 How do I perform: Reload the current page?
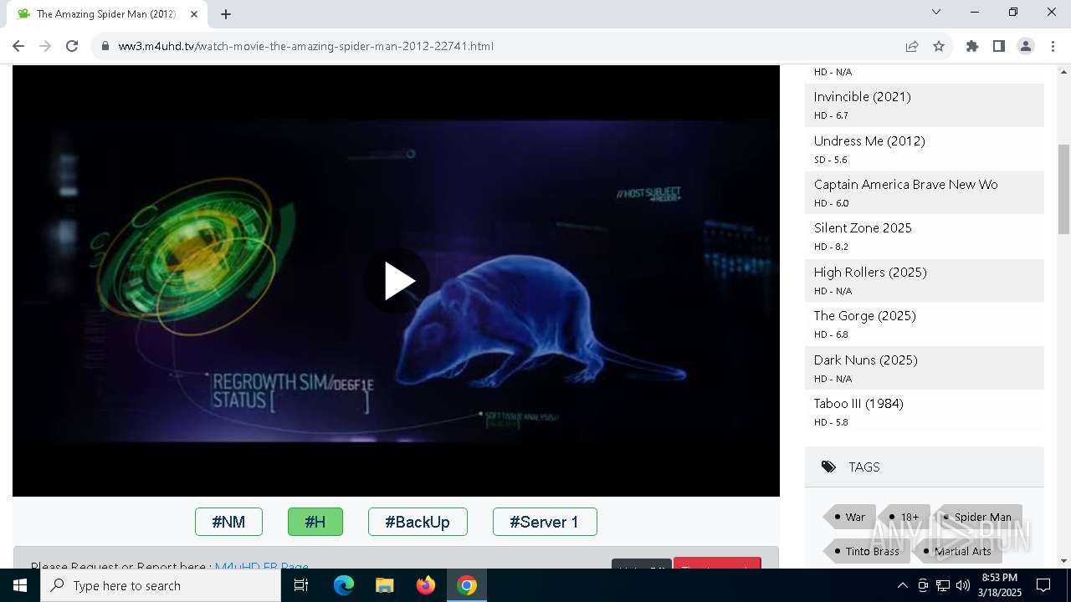pyautogui.click(x=72, y=46)
